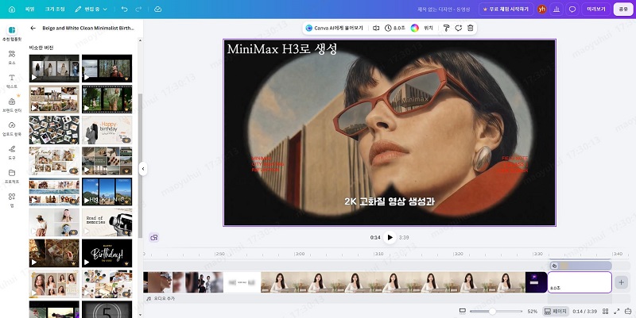The width and height of the screenshot is (636, 318).
Task: Open the analytics chart icon
Action: [x=556, y=9]
